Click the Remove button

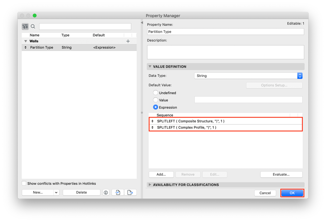click(188, 174)
